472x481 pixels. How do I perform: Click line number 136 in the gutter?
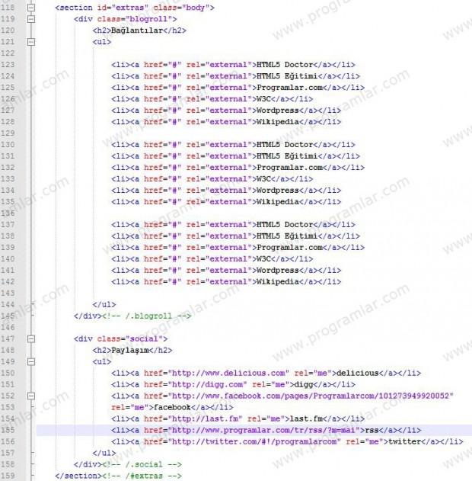(x=8, y=213)
